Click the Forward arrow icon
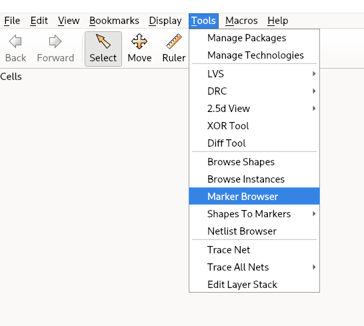This screenshot has height=326, width=364. (55, 41)
